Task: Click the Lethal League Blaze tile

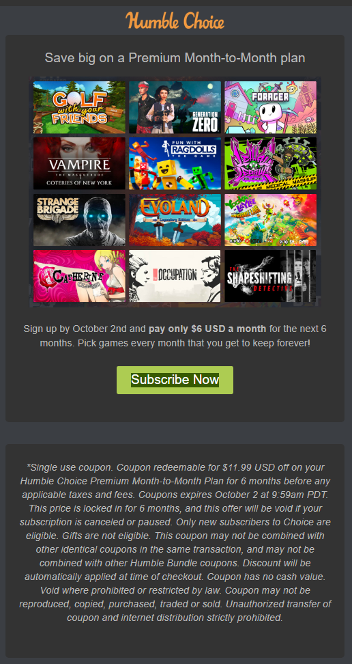Action: (270, 163)
